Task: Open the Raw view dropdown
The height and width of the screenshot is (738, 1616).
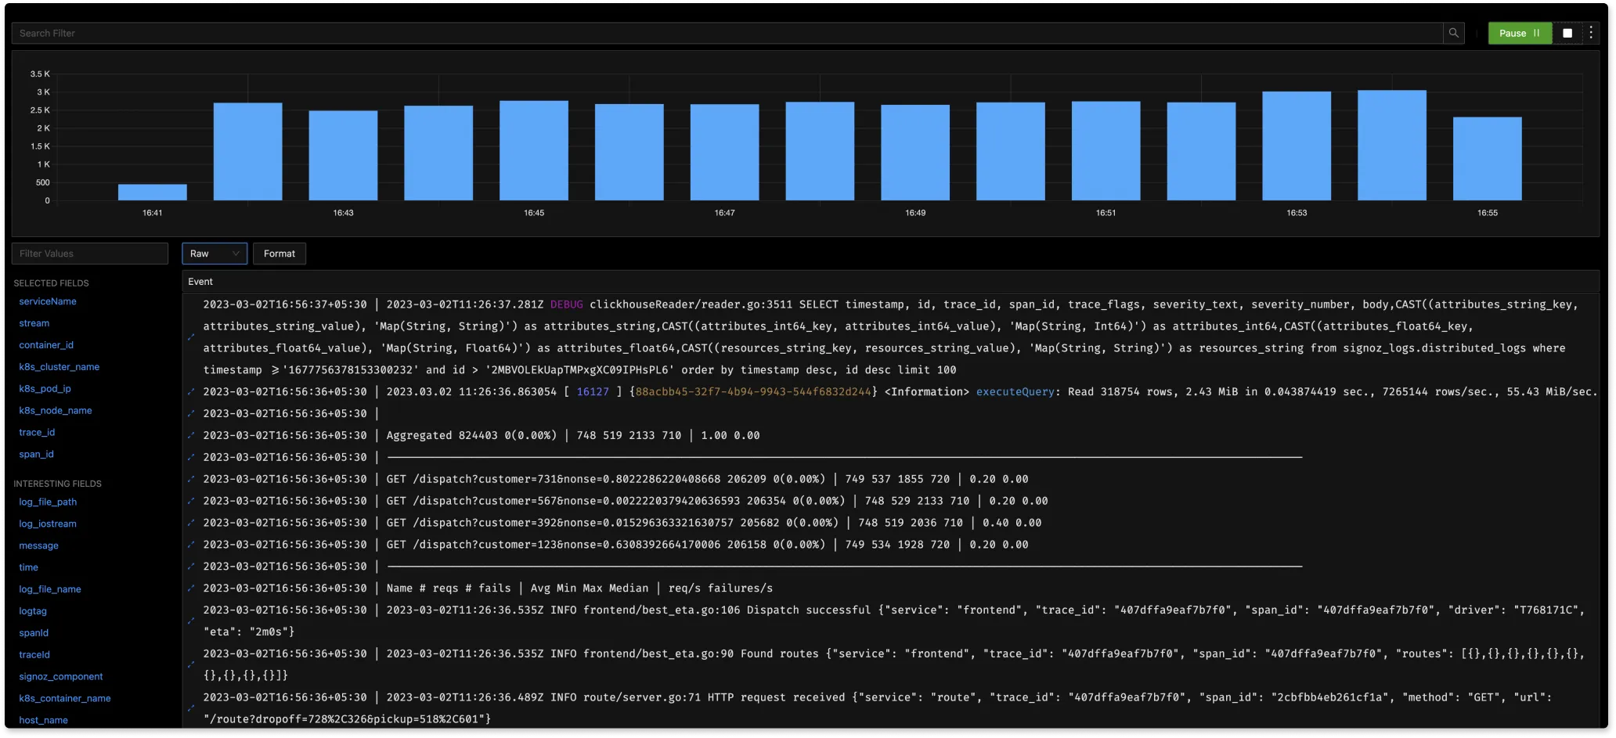Action: tap(215, 254)
